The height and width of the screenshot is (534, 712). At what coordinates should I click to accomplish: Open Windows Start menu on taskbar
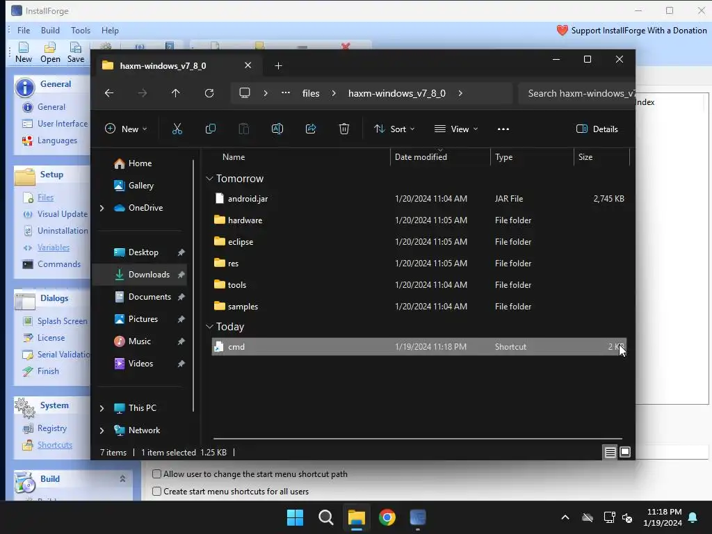point(295,517)
